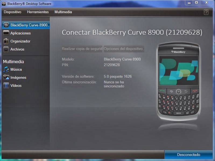Image resolution: width=215 pixels, height=161 pixels.
Task: Open the Aplicaciones section
Action: [20, 33]
